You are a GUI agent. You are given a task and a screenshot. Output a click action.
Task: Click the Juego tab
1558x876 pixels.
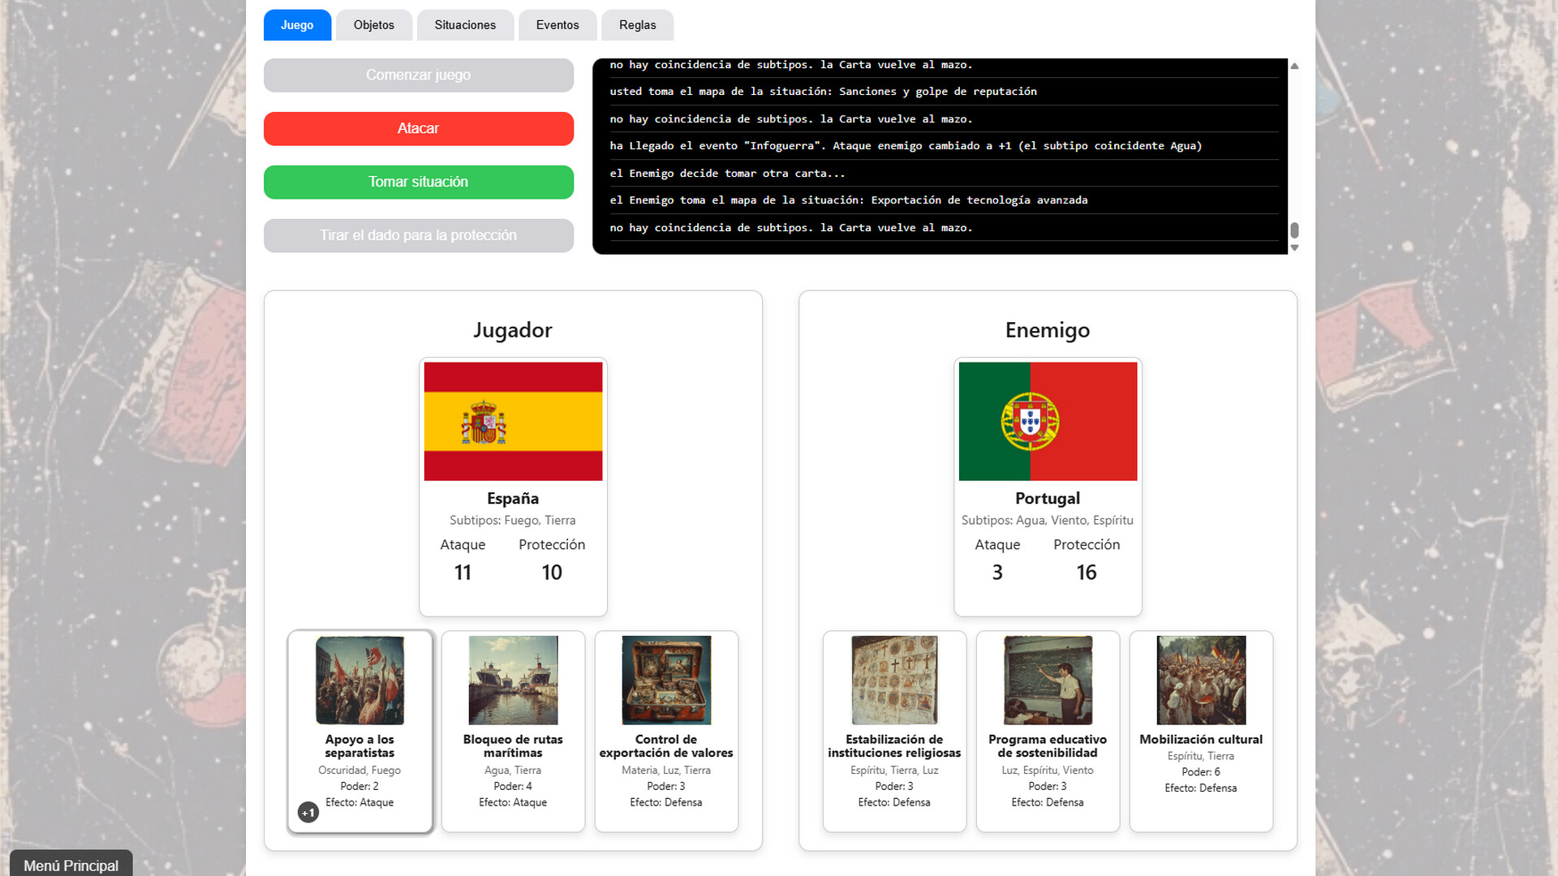pos(297,25)
